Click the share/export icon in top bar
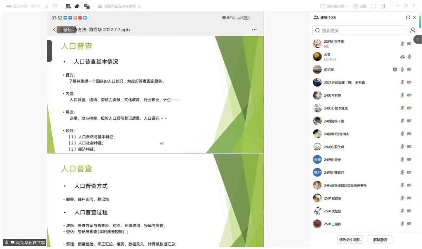Viewport: 422px width, 249px height. 55,6
